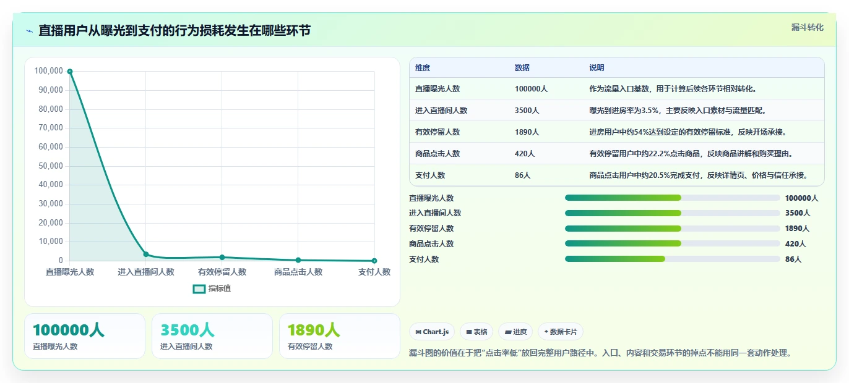Click the 3500人 data card
This screenshot has width=849, height=383.
pyautogui.click(x=212, y=336)
